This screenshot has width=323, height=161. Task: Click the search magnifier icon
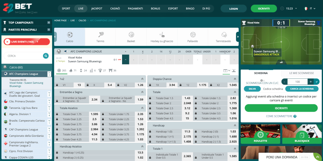pos(46,56)
